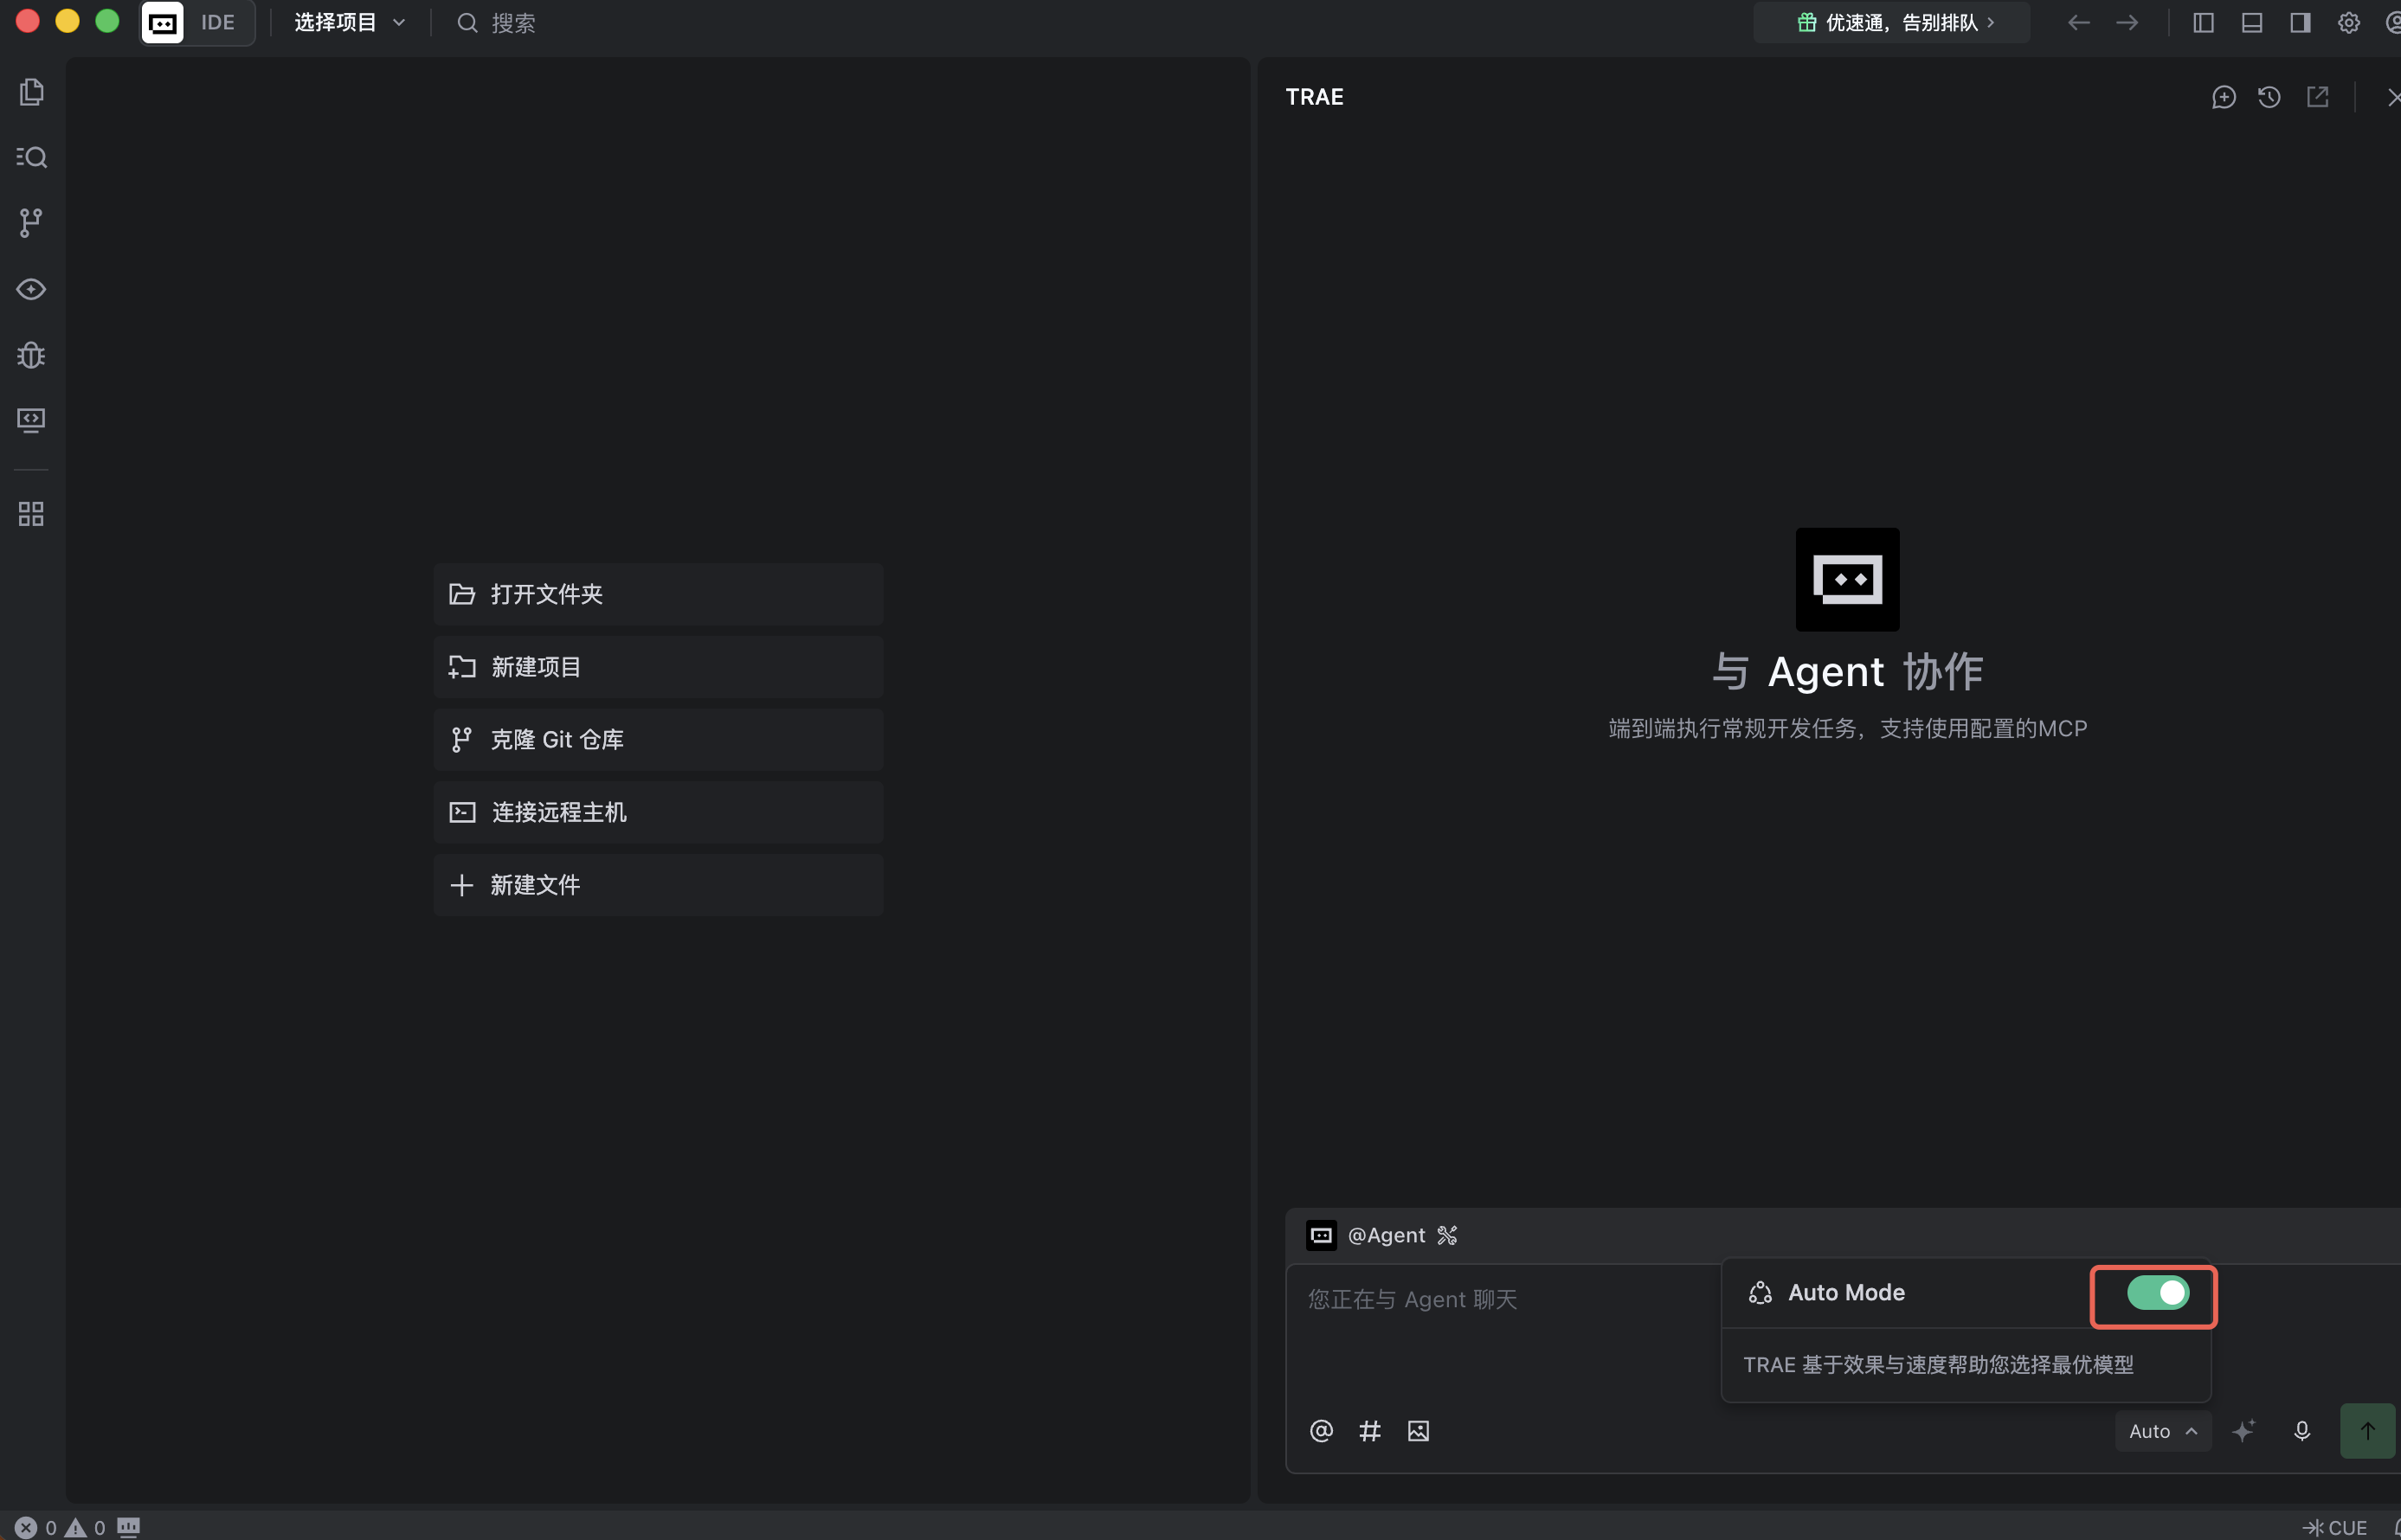
Task: Click the large TRAE robot logo
Action: pyautogui.click(x=1847, y=579)
